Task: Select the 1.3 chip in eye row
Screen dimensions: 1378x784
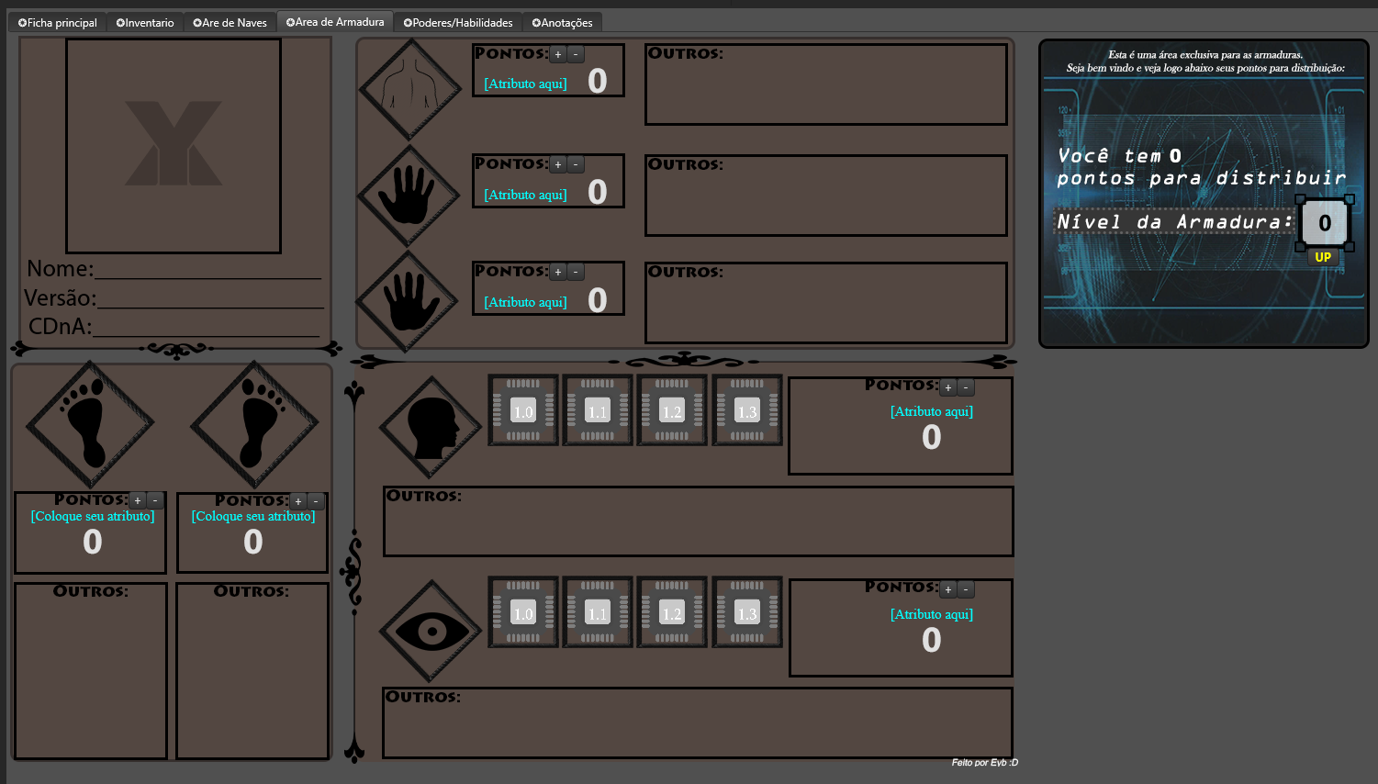Action: point(747,612)
